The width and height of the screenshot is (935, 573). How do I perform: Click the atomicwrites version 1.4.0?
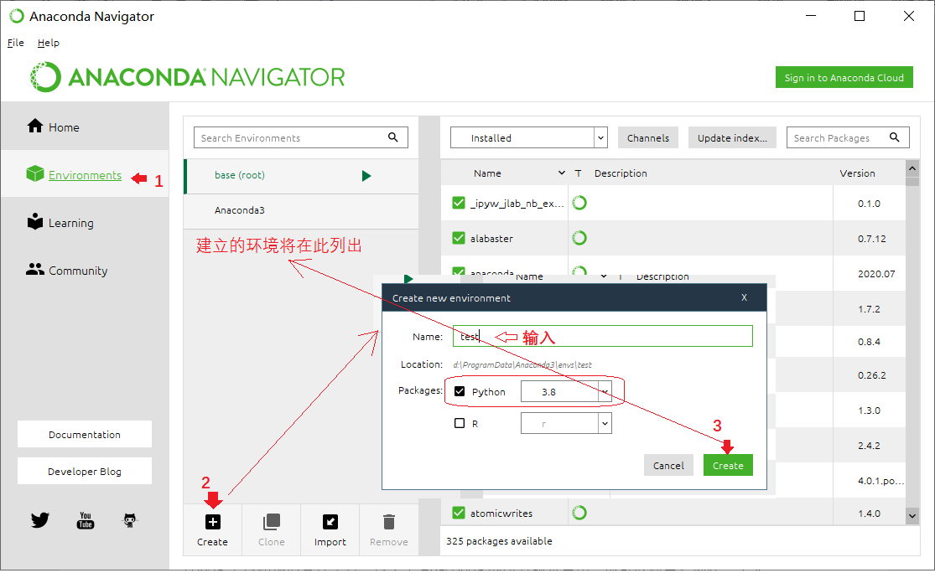[x=869, y=514]
